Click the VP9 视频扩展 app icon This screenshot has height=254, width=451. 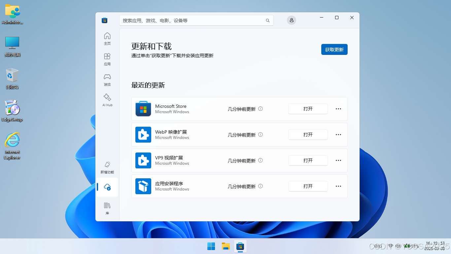[143, 160]
